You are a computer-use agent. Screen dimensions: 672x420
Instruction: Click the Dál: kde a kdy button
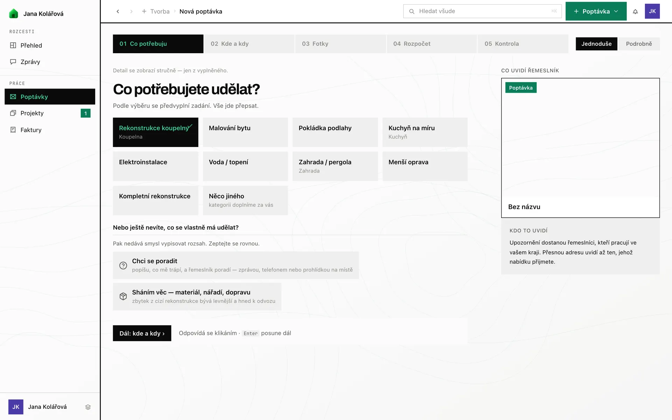(142, 333)
